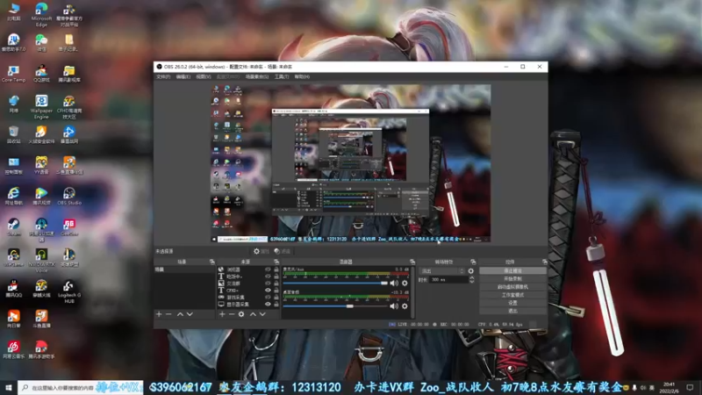The height and width of the screenshot is (395, 702).
Task: Click the transition duration 300 ms field
Action: pyautogui.click(x=448, y=279)
